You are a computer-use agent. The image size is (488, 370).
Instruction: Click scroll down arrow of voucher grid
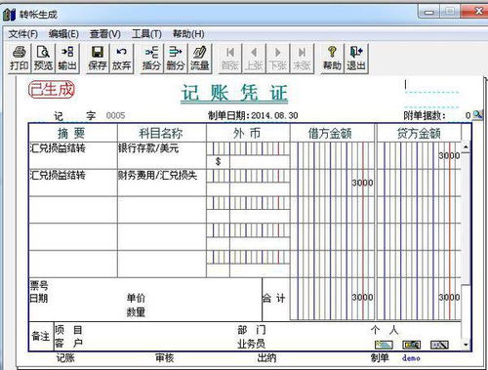pyautogui.click(x=466, y=345)
